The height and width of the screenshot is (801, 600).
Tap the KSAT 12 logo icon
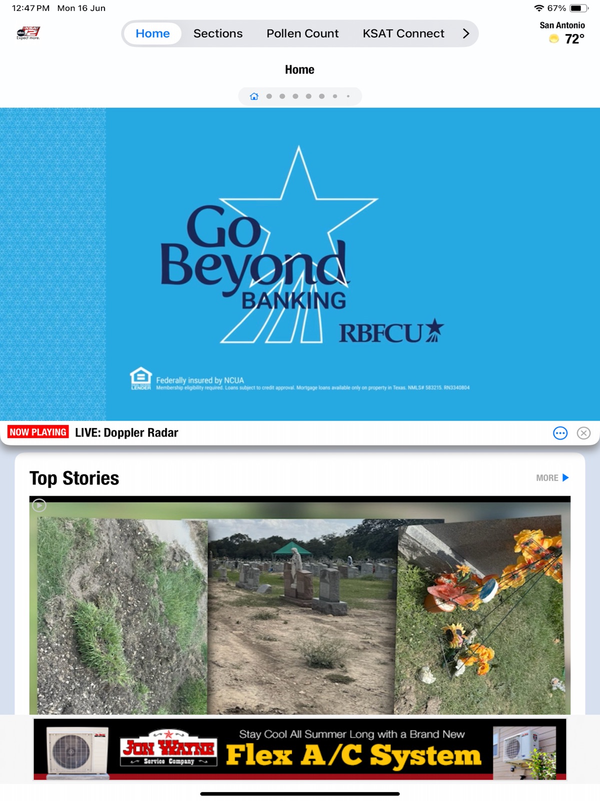pos(28,33)
